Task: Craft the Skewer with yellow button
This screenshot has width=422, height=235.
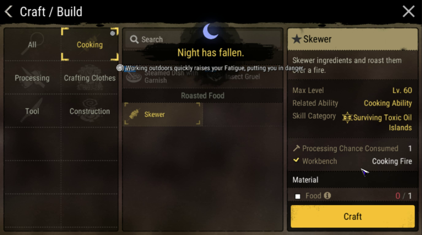Action: click(x=353, y=216)
